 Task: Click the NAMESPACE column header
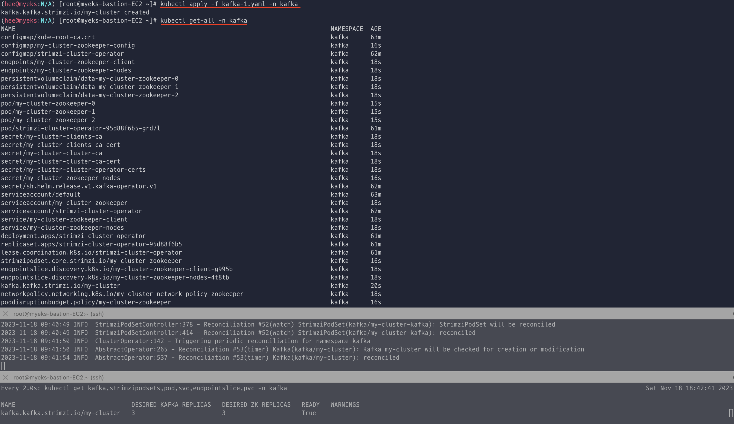pyautogui.click(x=347, y=29)
